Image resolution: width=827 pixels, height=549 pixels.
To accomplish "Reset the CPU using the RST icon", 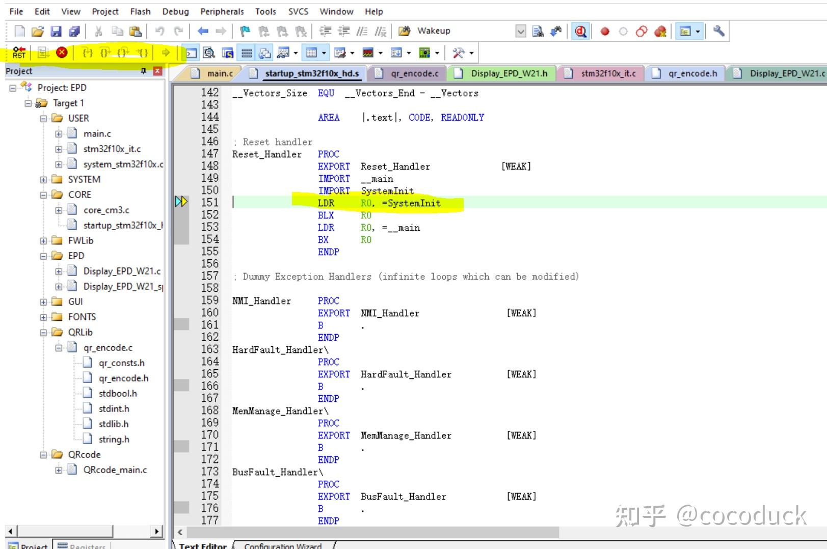I will (x=19, y=51).
